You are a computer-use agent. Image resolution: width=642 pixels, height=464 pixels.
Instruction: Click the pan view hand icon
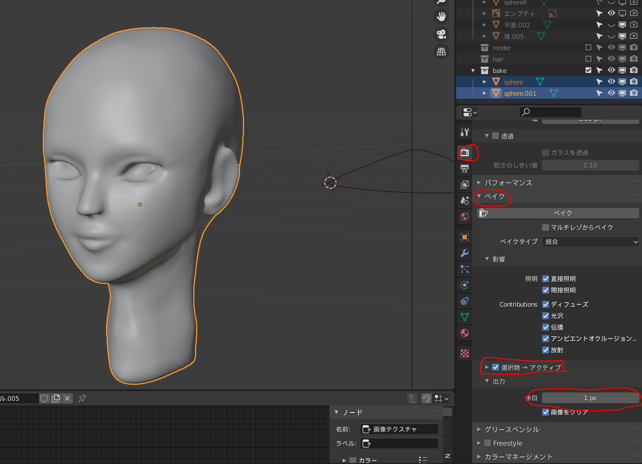[x=441, y=16]
